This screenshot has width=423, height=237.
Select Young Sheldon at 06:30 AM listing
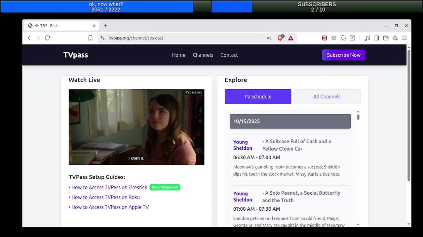click(x=243, y=145)
